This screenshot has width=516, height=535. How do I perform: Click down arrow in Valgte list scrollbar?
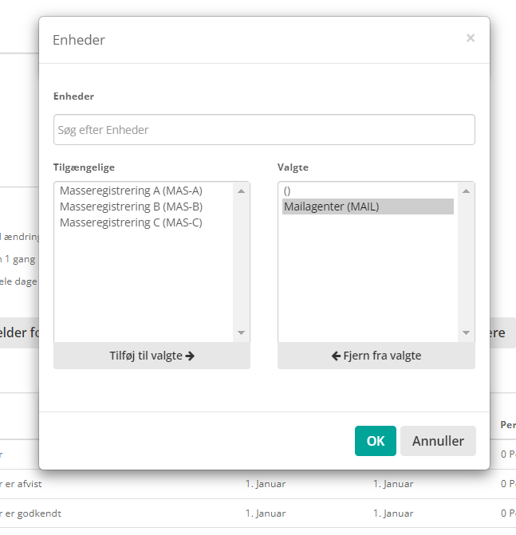[467, 333]
